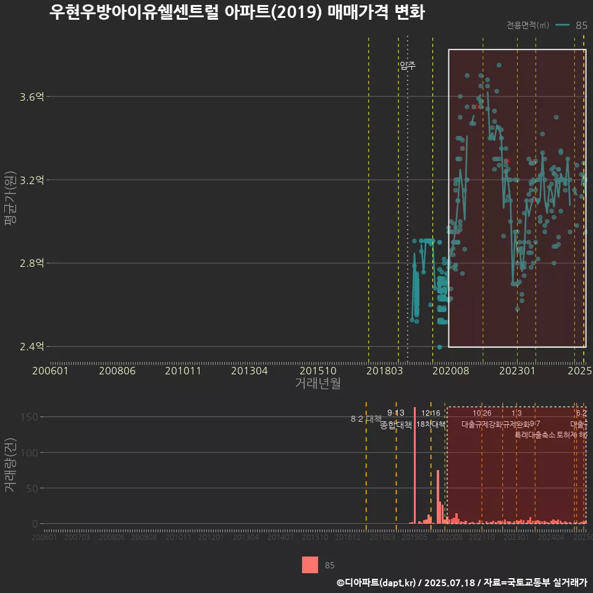Click 201803 on the price chart x-axis
The height and width of the screenshot is (593, 593).
point(385,371)
